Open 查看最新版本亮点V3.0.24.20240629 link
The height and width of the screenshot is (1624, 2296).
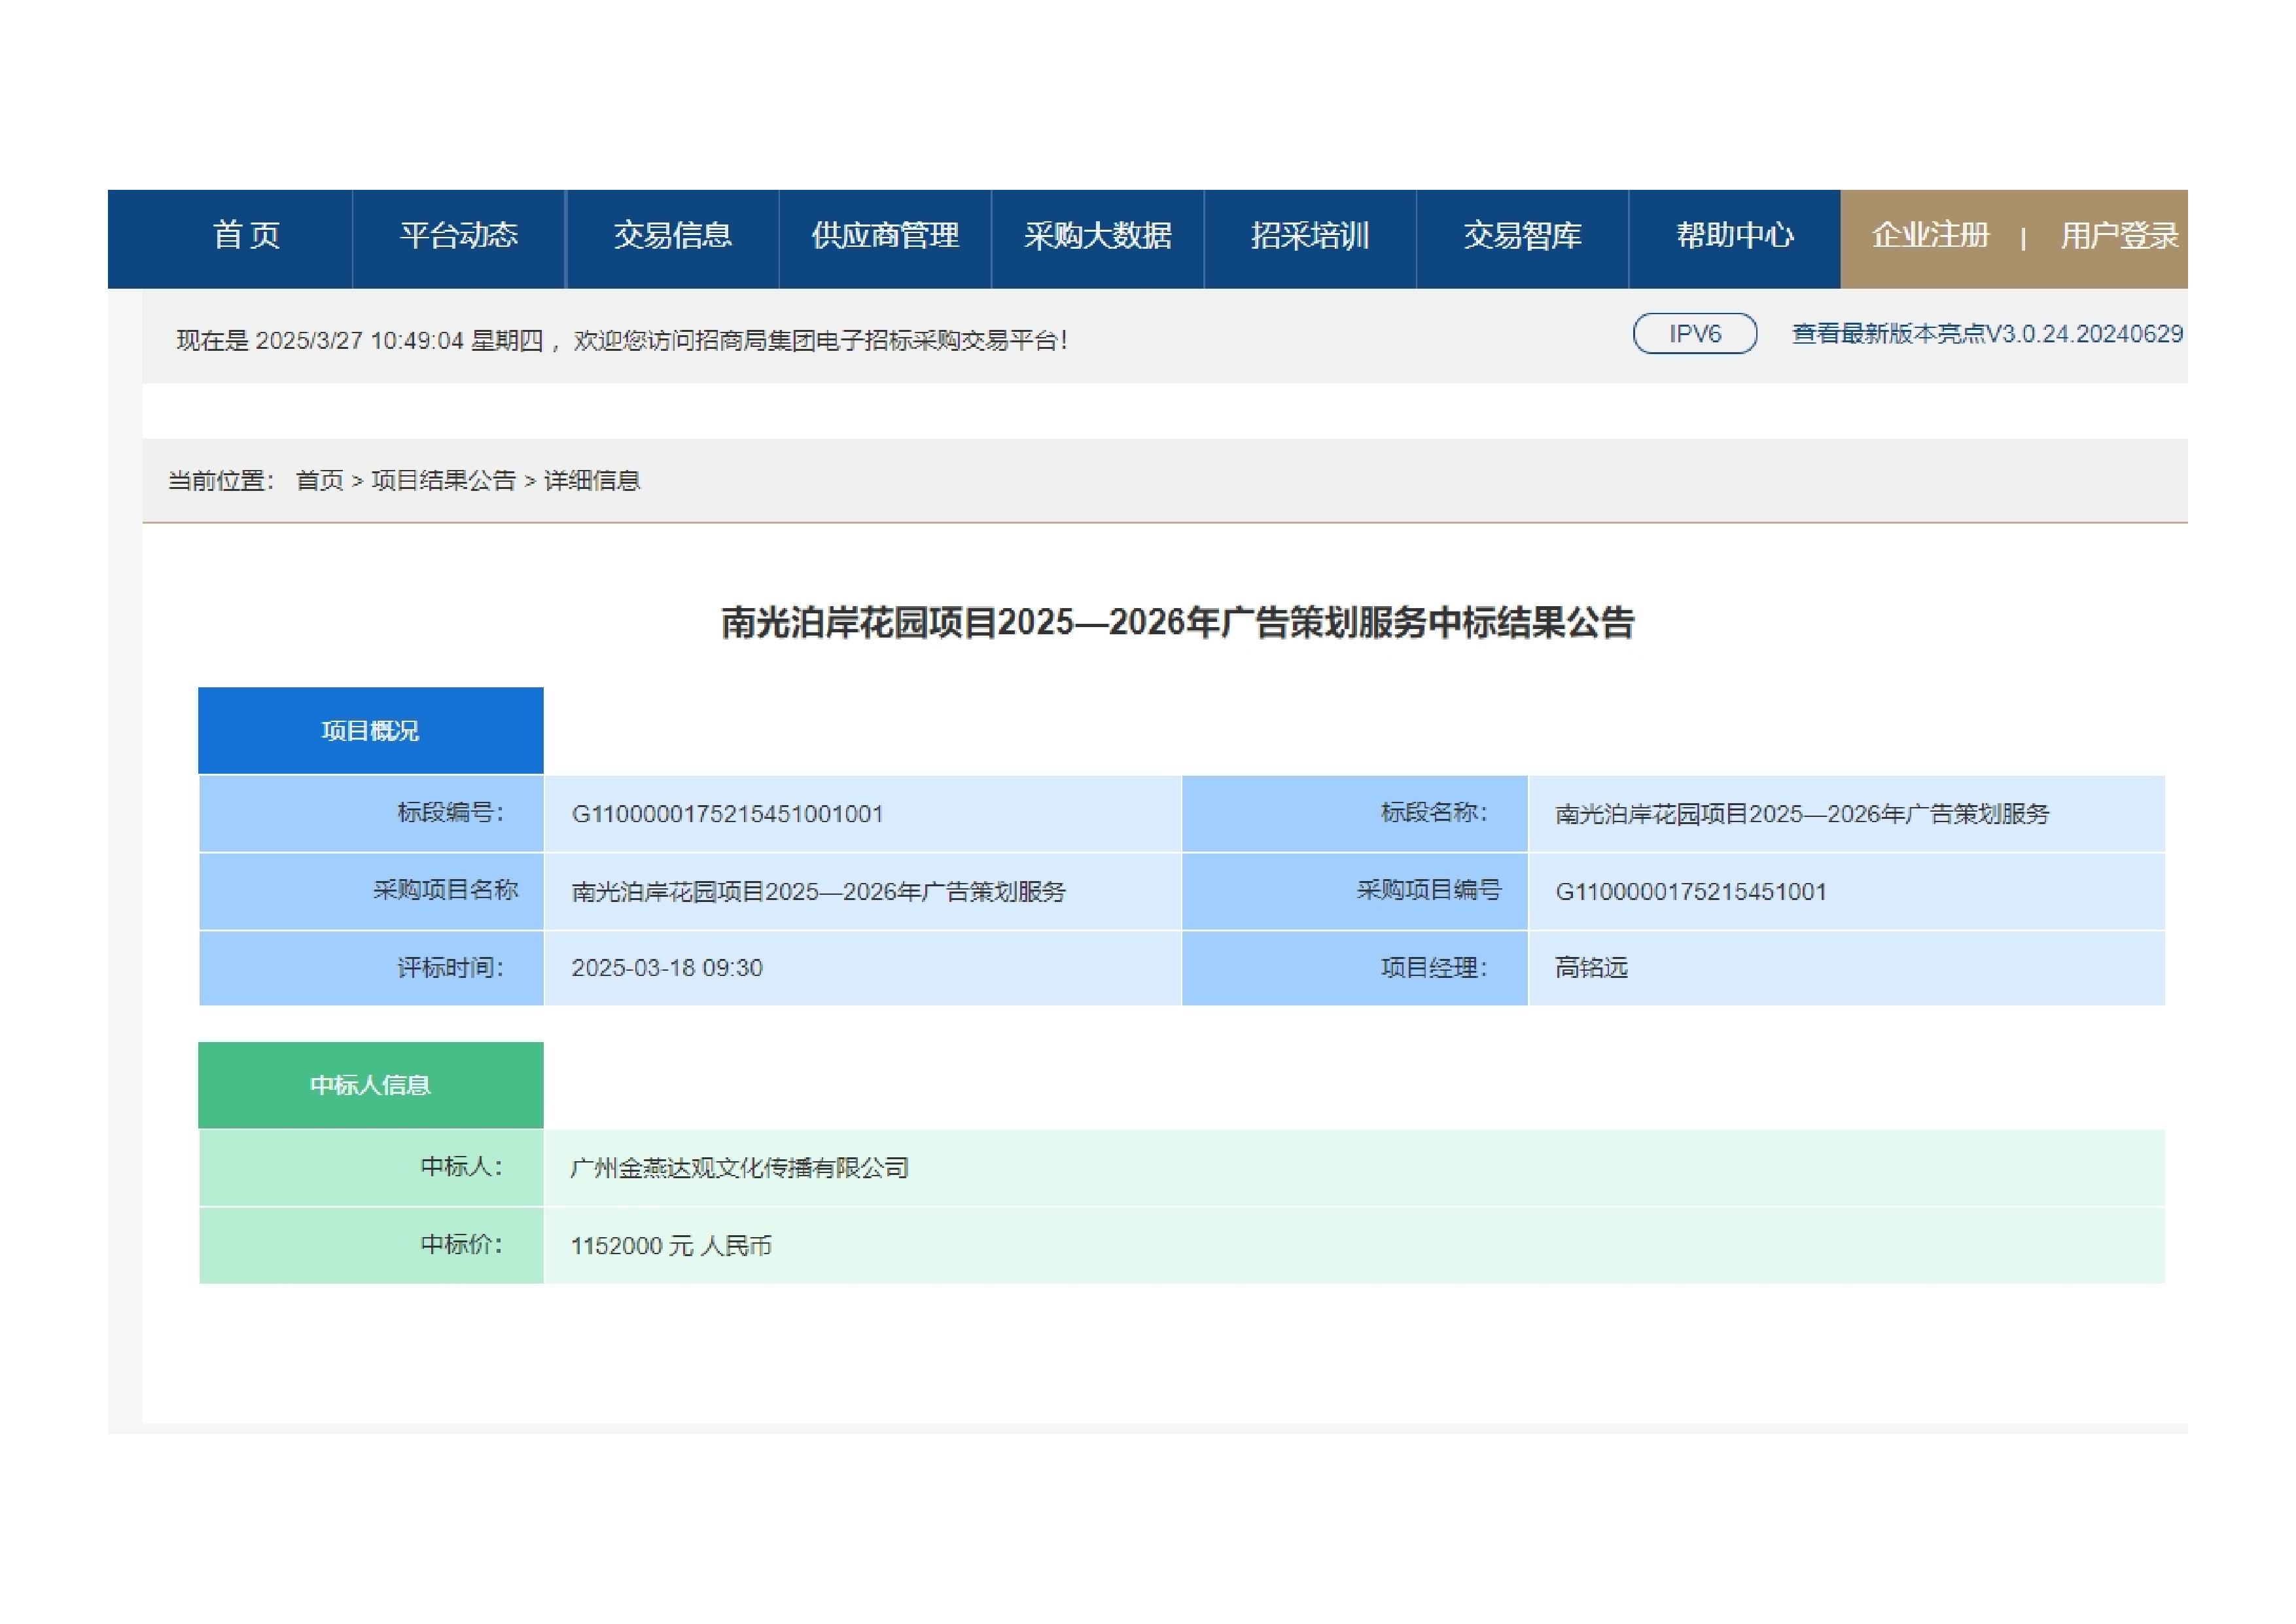[x=1987, y=334]
